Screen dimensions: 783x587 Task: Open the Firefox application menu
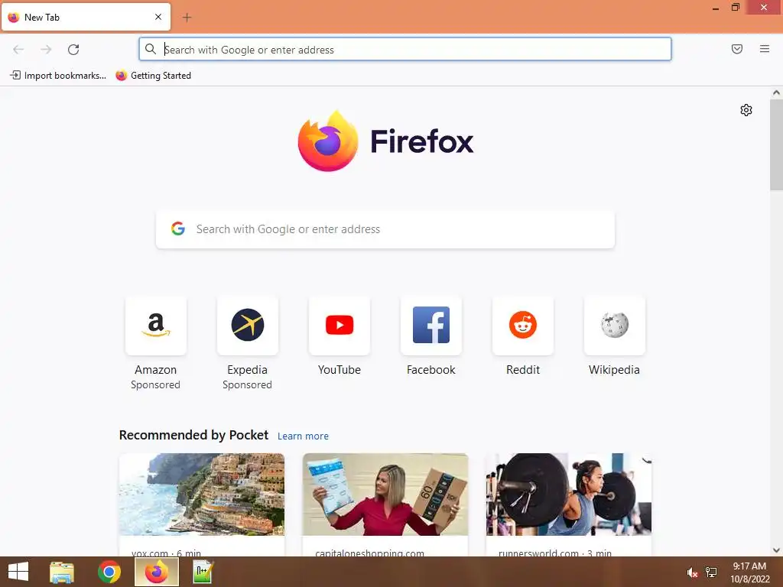coord(764,49)
